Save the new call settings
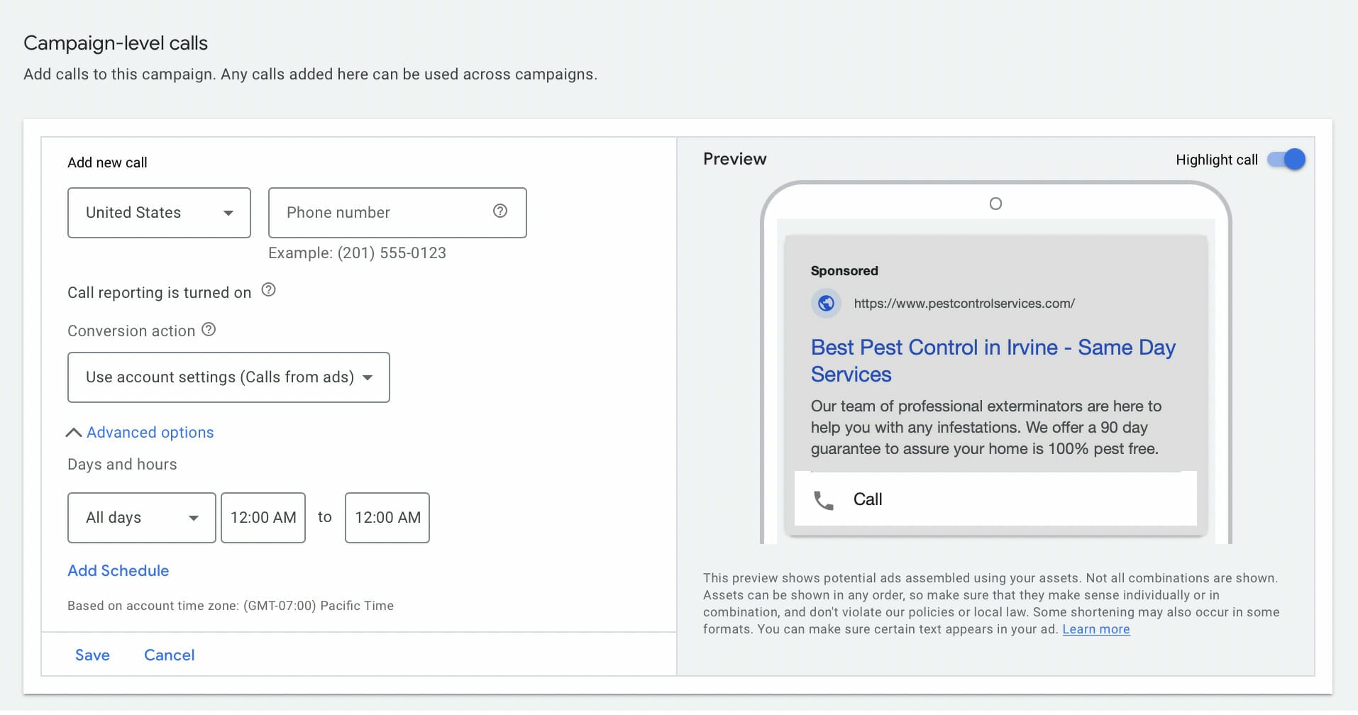Image resolution: width=1358 pixels, height=715 pixels. (92, 654)
